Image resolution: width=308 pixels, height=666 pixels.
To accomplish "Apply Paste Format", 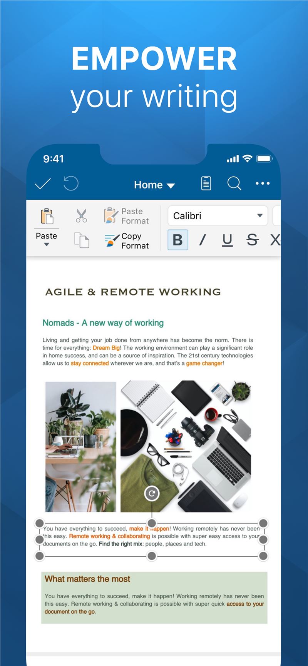I will click(126, 216).
